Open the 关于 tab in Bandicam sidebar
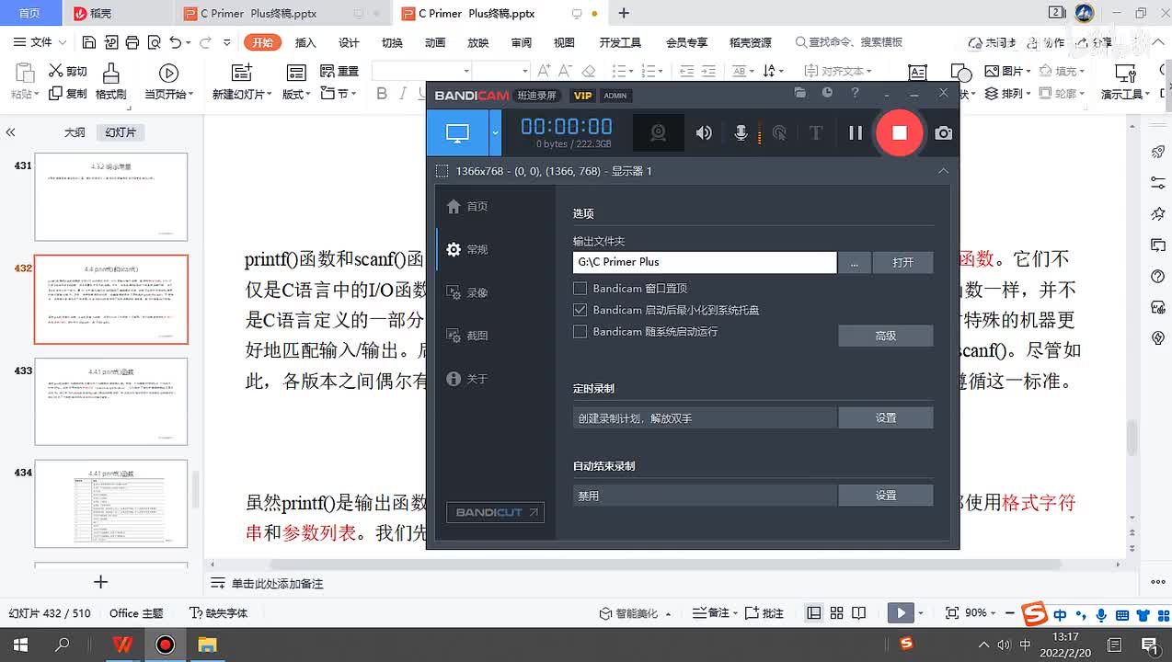 [466, 379]
